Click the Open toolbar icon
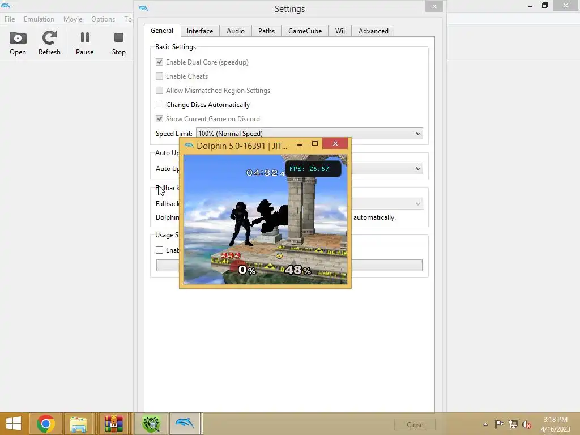This screenshot has width=580, height=435. 18,43
